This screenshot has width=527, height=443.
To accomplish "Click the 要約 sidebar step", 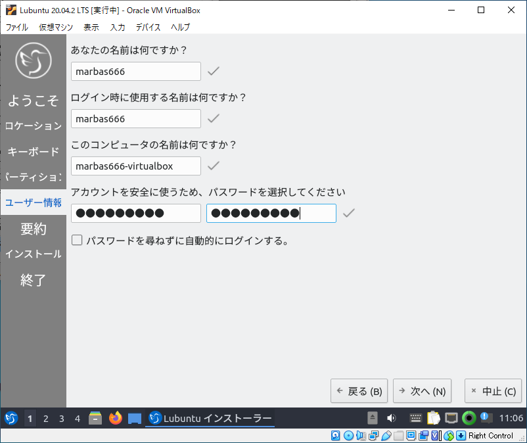I will point(34,229).
